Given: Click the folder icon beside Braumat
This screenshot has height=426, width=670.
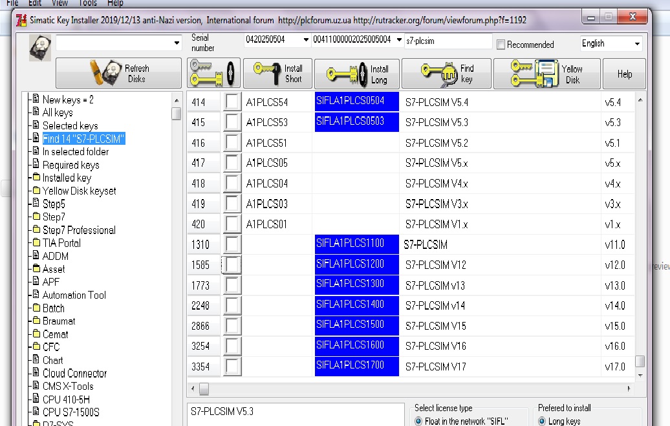Looking at the screenshot, I should pos(36,320).
